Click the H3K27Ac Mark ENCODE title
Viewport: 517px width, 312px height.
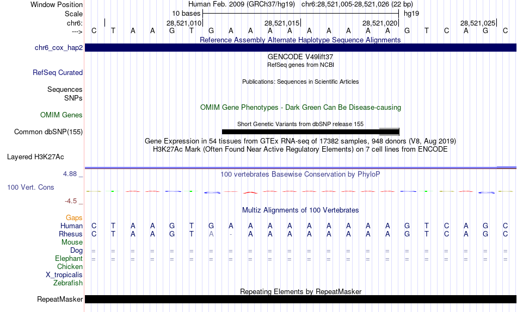300,149
